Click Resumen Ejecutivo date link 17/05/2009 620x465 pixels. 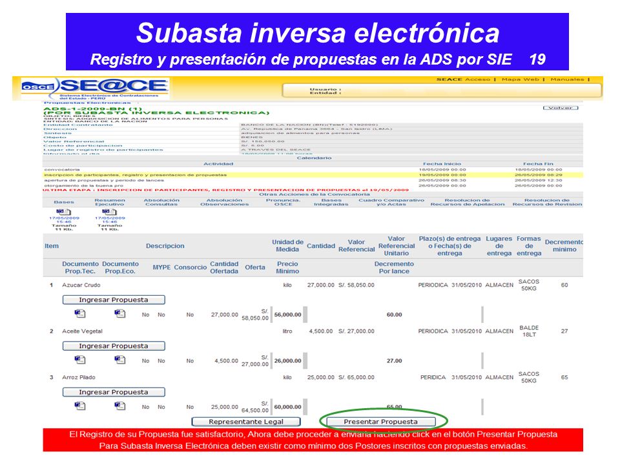click(110, 218)
